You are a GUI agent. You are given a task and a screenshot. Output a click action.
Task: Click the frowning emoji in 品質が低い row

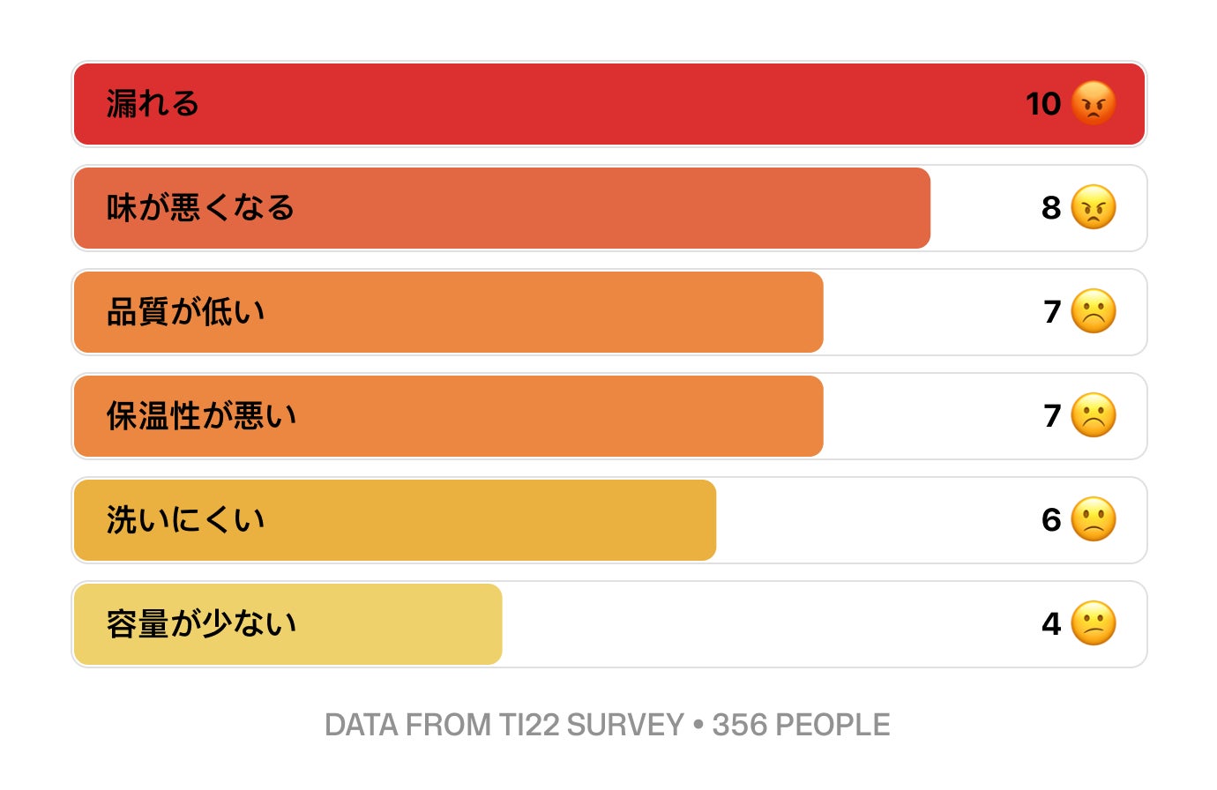[1094, 312]
